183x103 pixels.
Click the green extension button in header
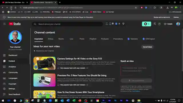coord(146,24)
